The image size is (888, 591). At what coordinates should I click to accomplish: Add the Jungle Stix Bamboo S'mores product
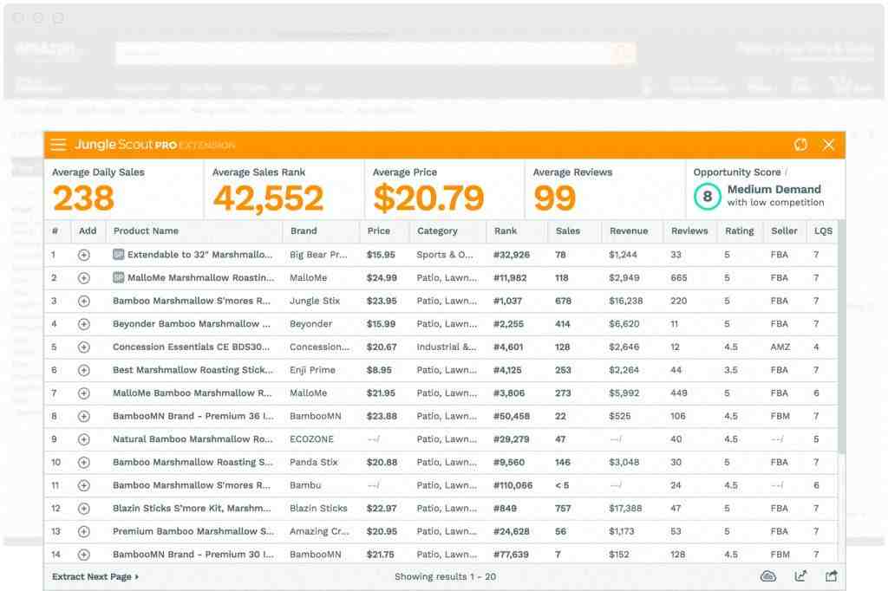click(84, 302)
